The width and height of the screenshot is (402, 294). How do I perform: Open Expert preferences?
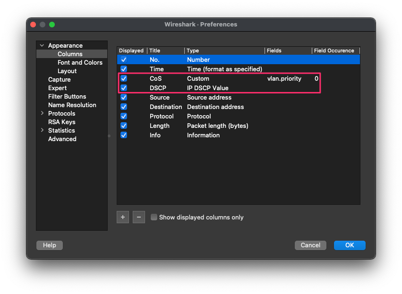click(58, 88)
